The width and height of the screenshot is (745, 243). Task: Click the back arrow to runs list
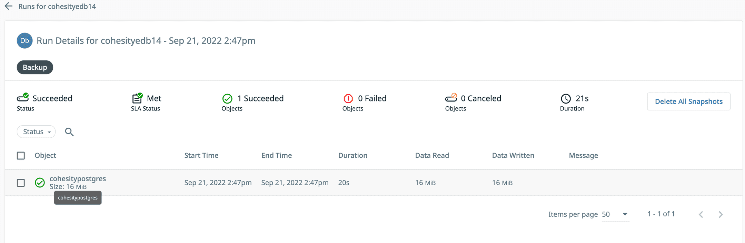[x=9, y=6]
